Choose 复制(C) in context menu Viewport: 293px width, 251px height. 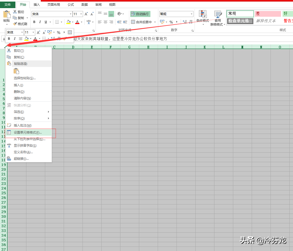[x=28, y=57]
